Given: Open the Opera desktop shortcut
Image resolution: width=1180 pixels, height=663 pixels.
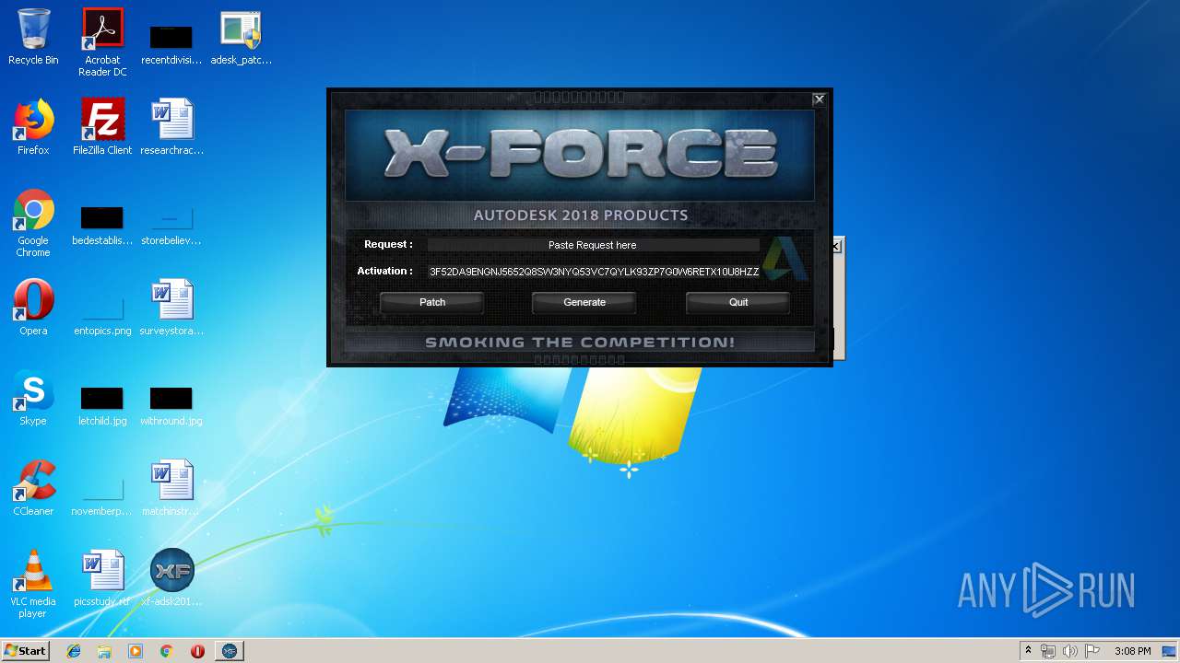Looking at the screenshot, I should pos(33,308).
